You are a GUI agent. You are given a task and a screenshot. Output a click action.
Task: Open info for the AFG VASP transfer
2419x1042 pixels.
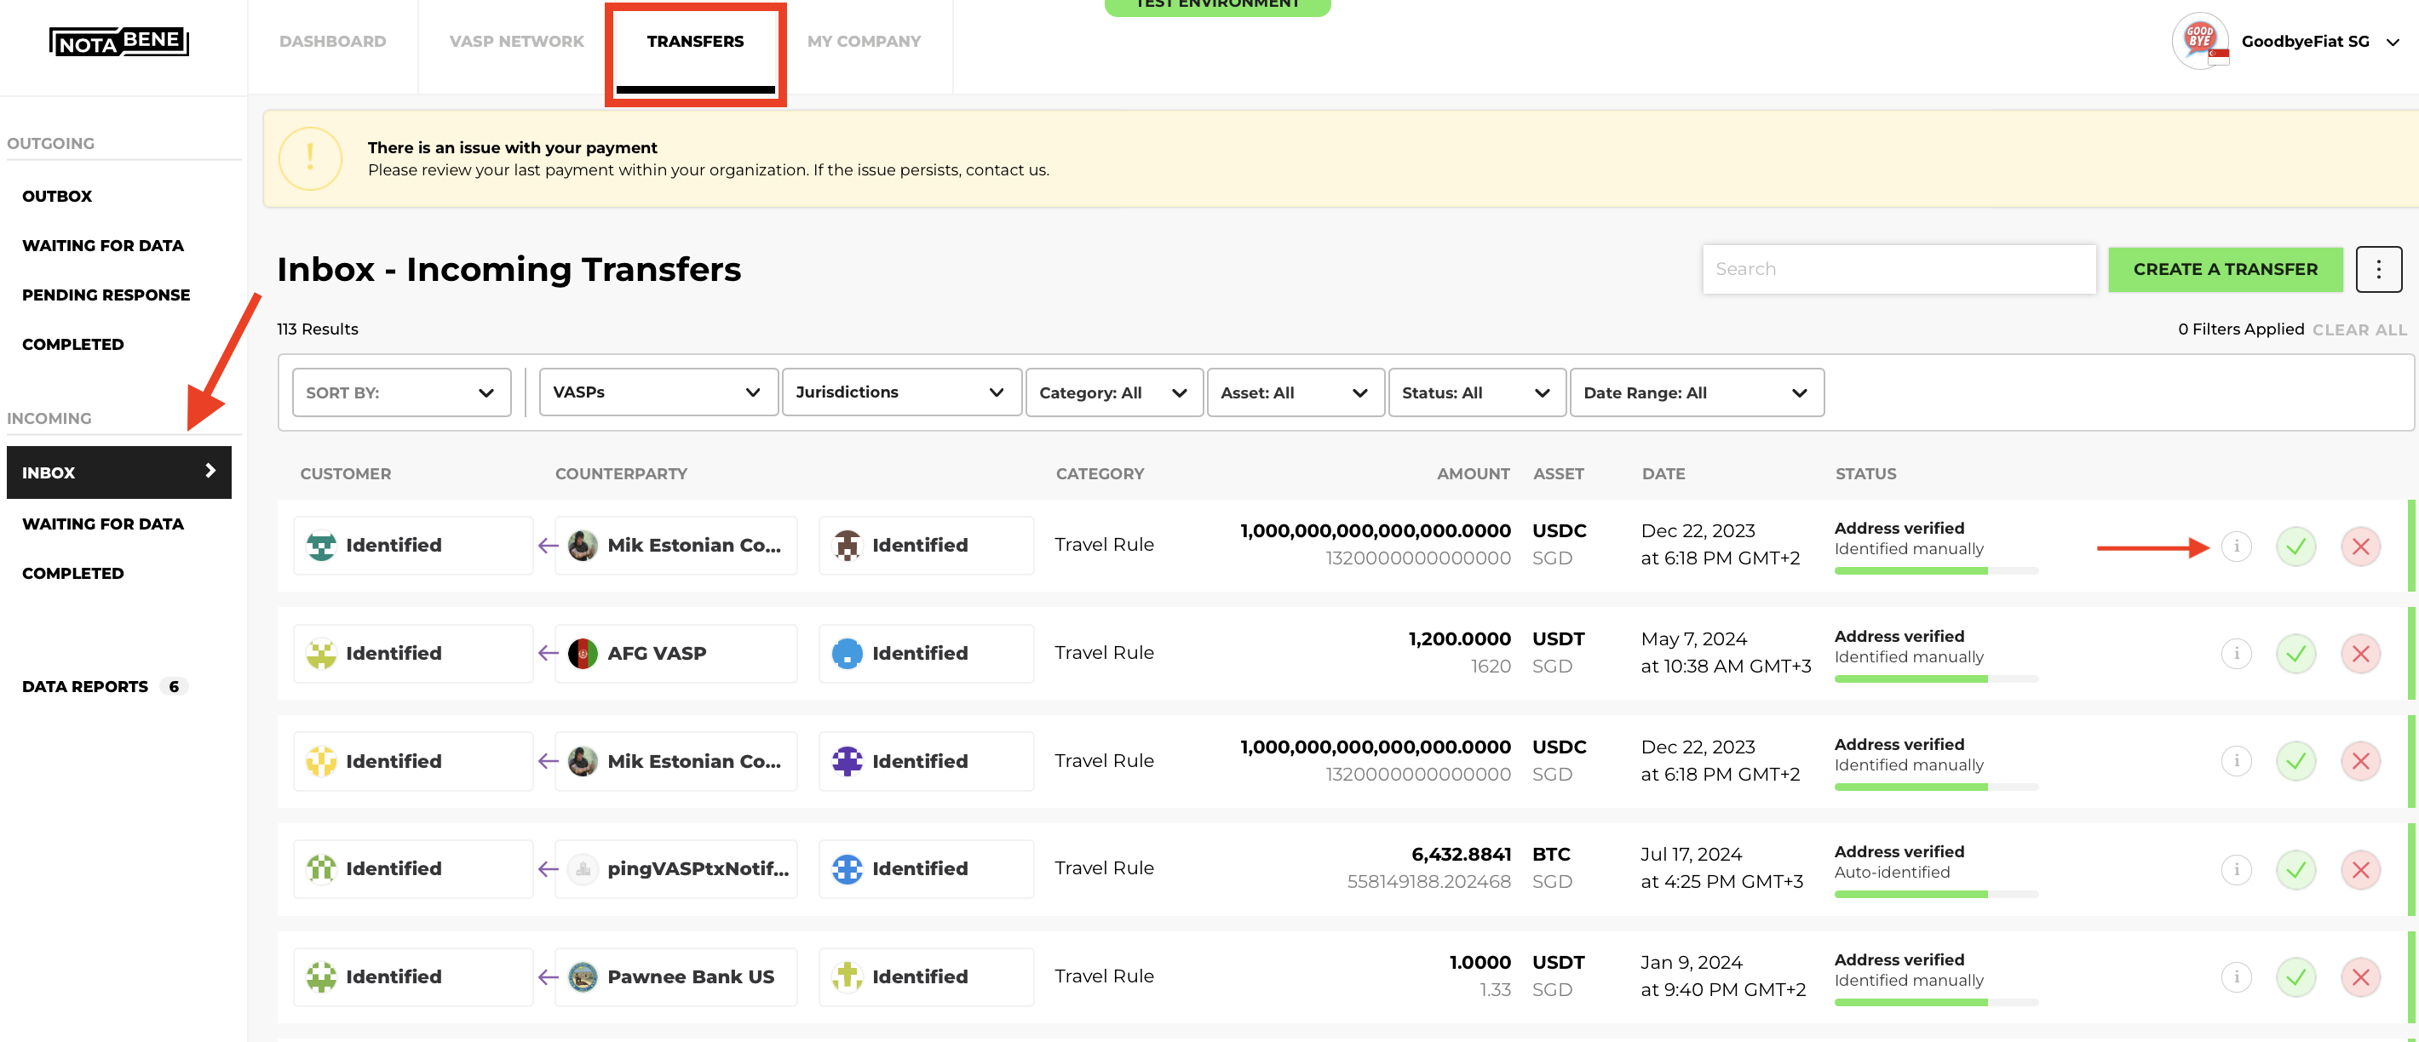click(x=2236, y=653)
